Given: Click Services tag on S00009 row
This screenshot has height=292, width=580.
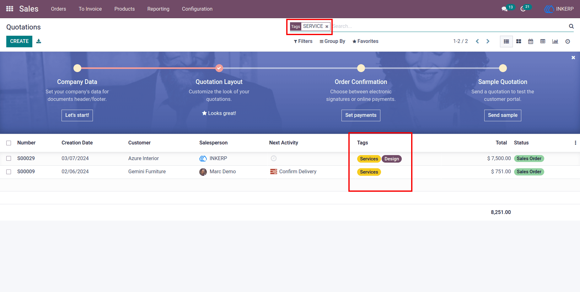Looking at the screenshot, I should click(x=369, y=172).
